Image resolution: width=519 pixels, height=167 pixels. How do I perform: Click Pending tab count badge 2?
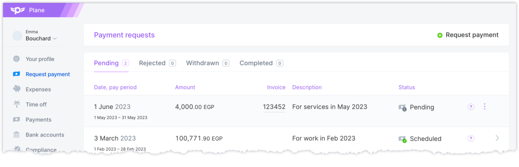pyautogui.click(x=125, y=63)
